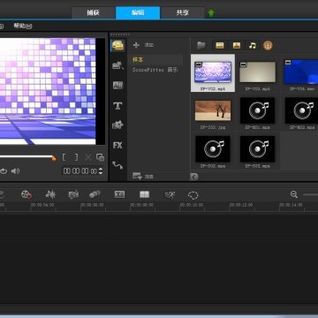The height and width of the screenshot is (318, 318).
Task: Switch to the 共享 share tab
Action: [x=183, y=13]
